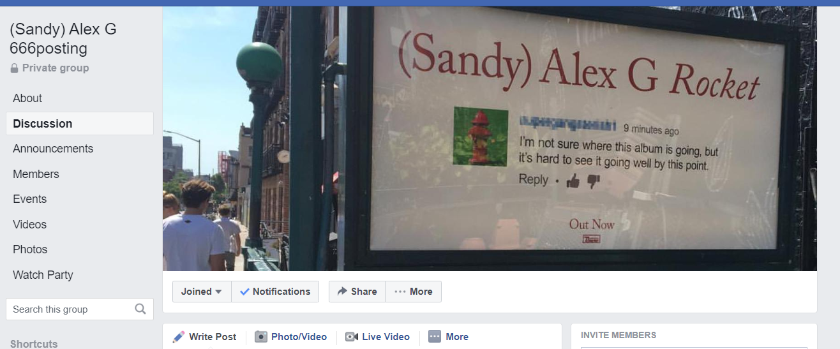This screenshot has width=840, height=349.
Task: Click the thumbs-down icon on the billboard photo
Action: (x=594, y=182)
